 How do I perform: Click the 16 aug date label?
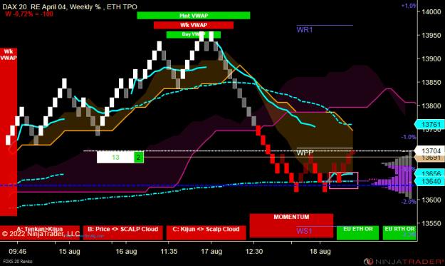(126, 252)
